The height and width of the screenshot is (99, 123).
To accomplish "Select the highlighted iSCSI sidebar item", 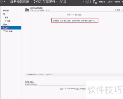I will pos(11,28).
